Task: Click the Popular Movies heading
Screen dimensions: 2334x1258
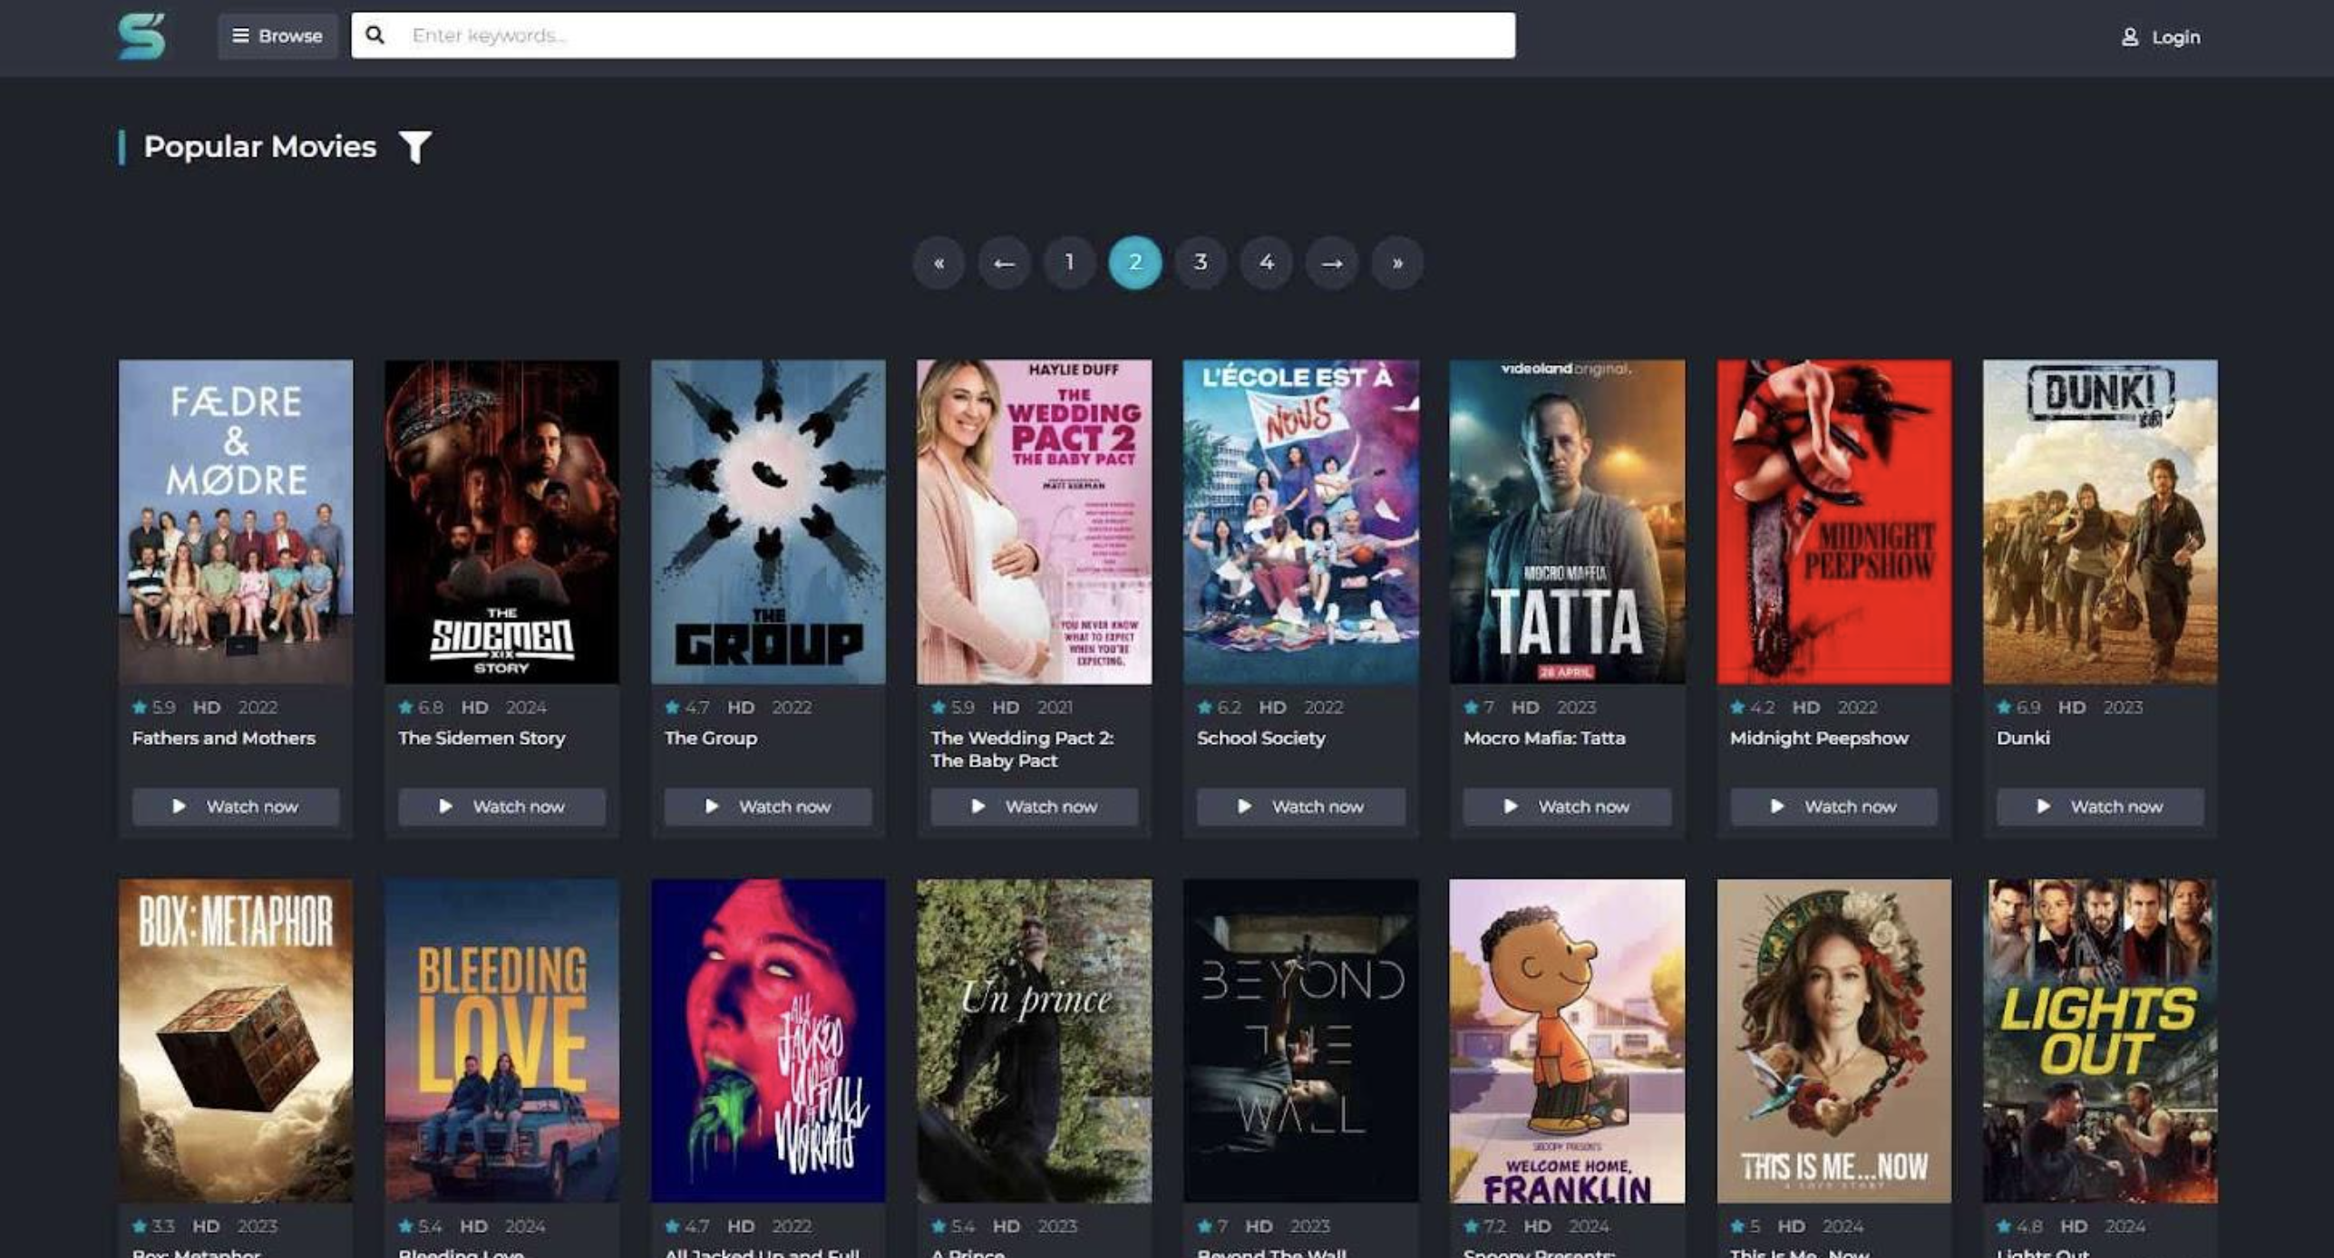Action: pyautogui.click(x=259, y=147)
